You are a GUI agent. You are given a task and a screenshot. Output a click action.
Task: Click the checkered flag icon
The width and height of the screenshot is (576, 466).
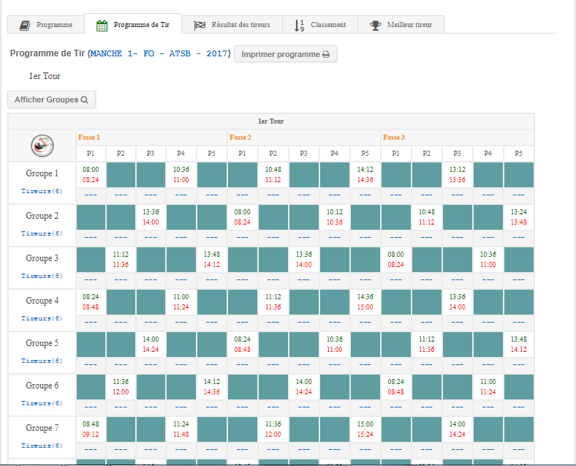tap(200, 26)
